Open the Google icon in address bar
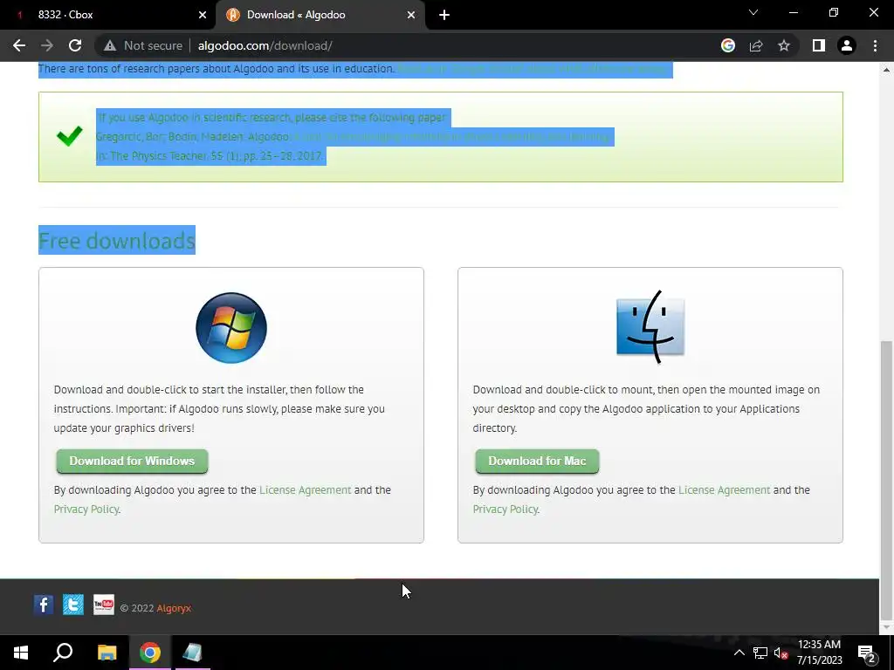The image size is (894, 670). pyautogui.click(x=728, y=45)
